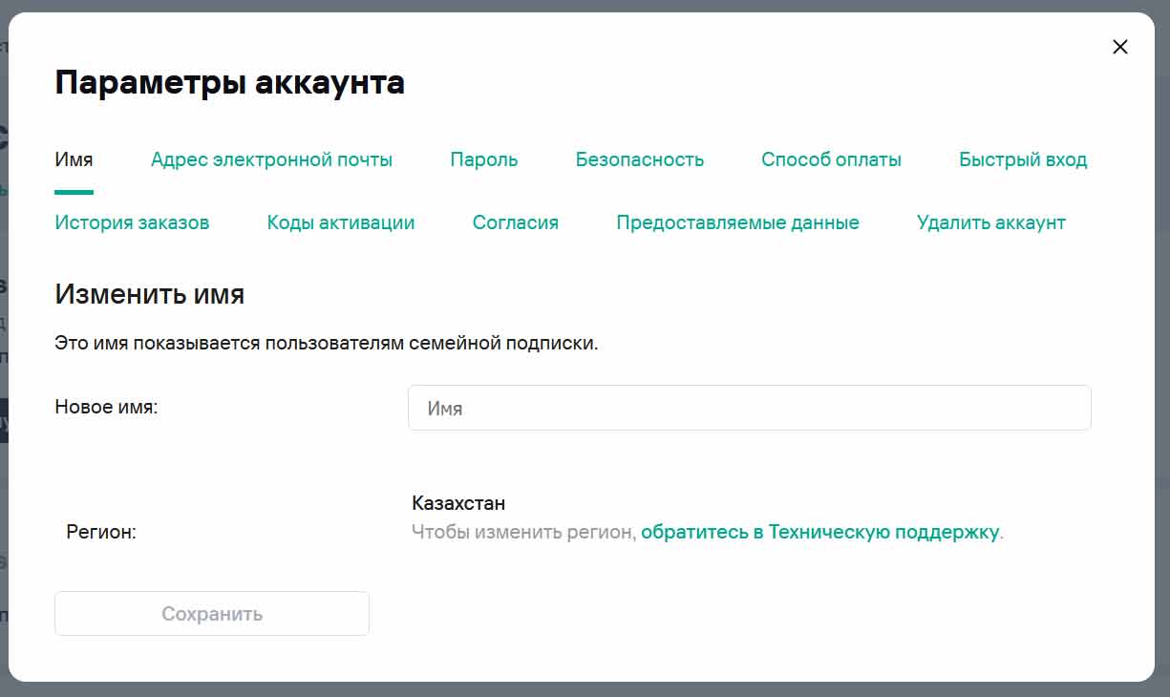1170x697 pixels.
Task: Go to the Удалить аккаунт tab
Action: (990, 222)
